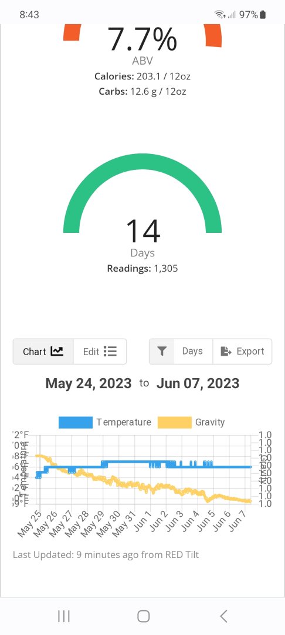Switch to the Chart view tab

coord(43,352)
